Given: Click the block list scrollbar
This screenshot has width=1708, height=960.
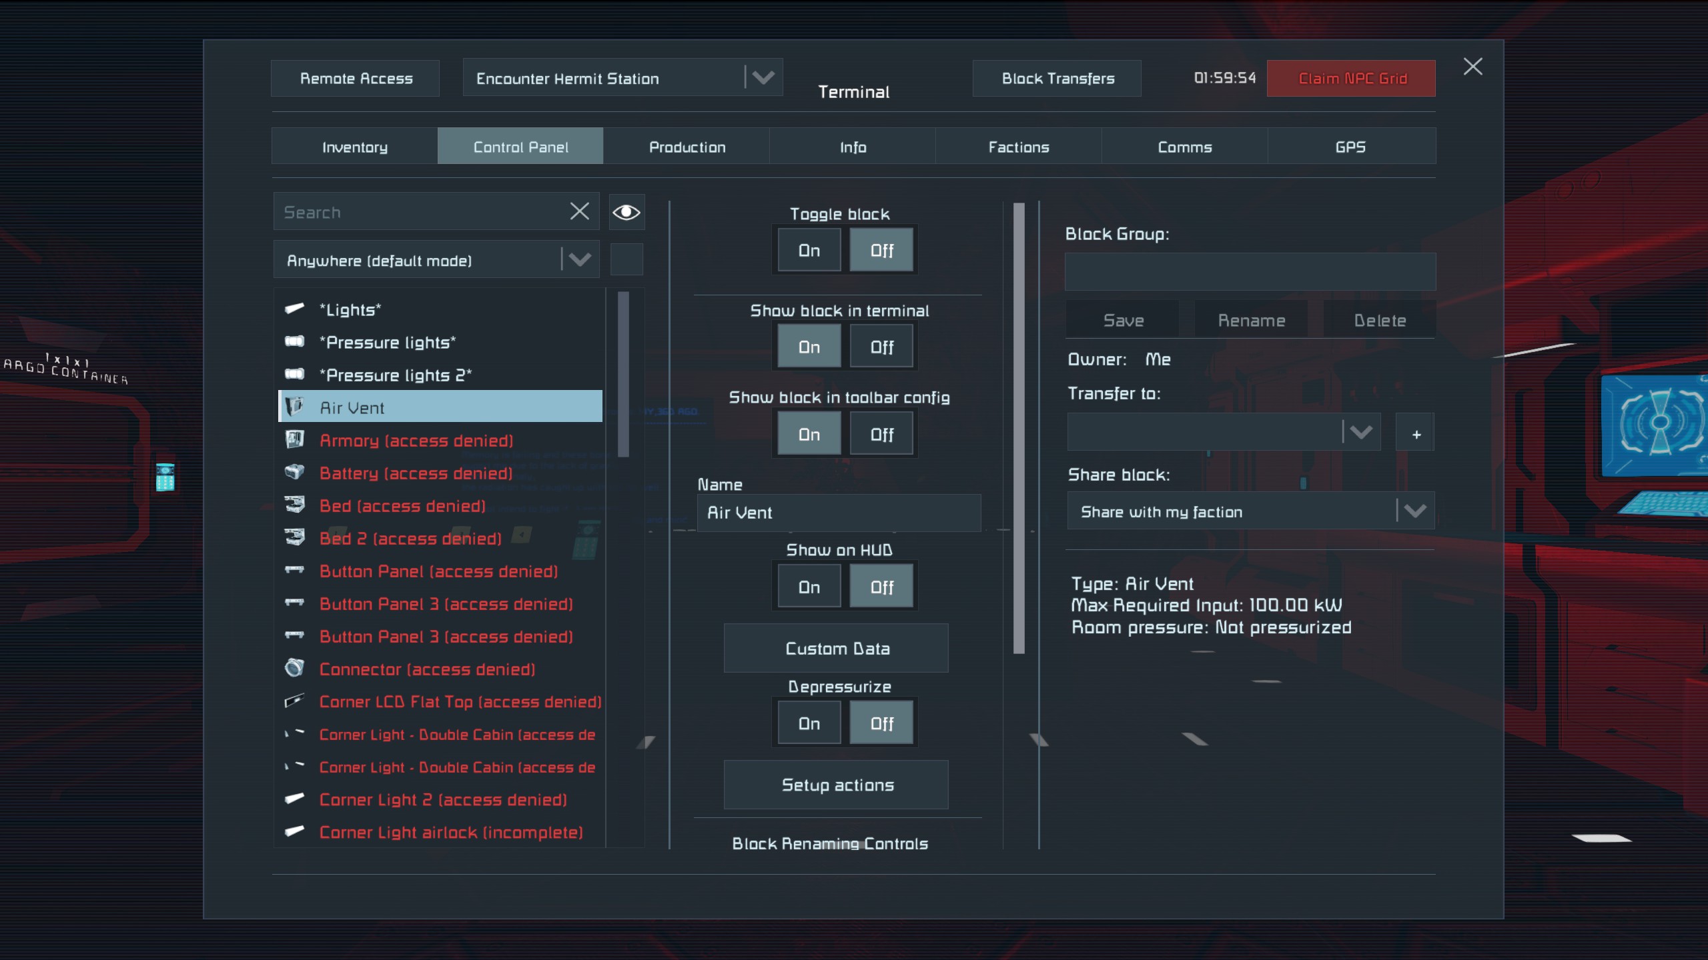Looking at the screenshot, I should pyautogui.click(x=624, y=375).
